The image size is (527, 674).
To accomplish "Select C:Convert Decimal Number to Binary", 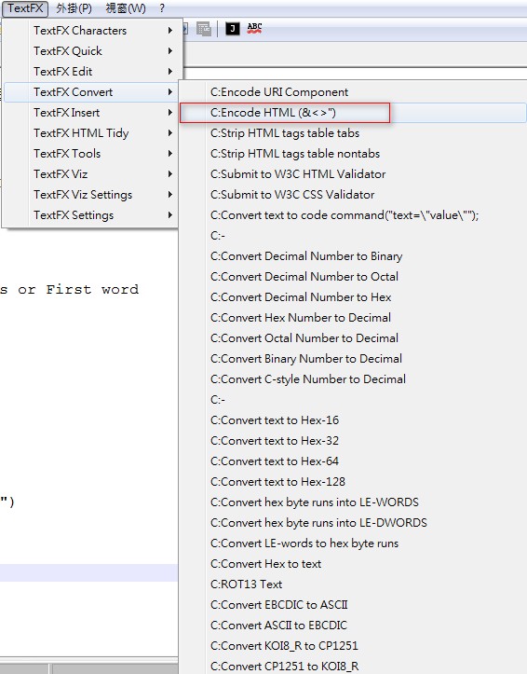I will 353,256.
